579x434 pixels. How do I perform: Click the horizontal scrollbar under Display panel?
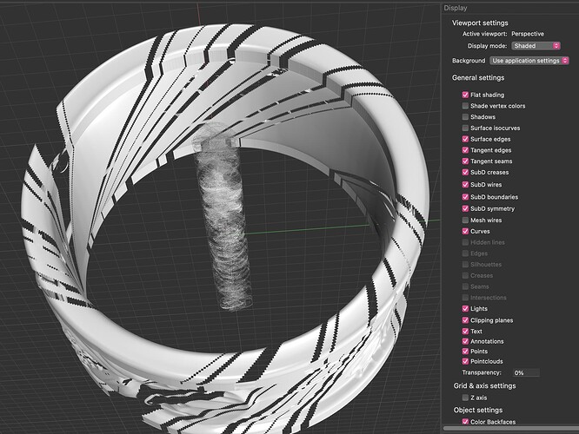511,429
